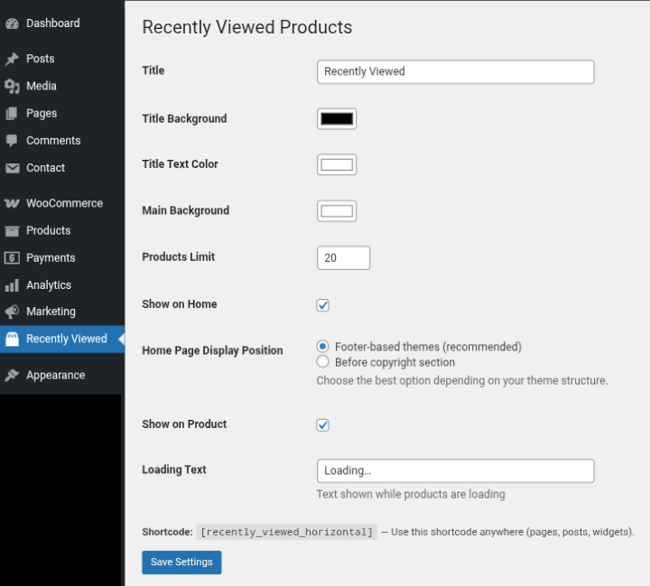Go to Analytics in the sidebar
Viewport: 650px width, 586px height.
pyautogui.click(x=48, y=285)
